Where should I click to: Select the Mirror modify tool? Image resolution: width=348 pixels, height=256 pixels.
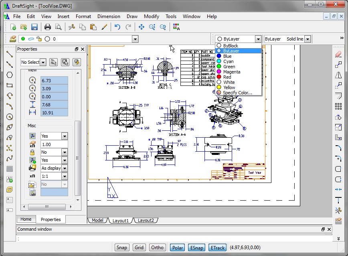tap(338, 75)
